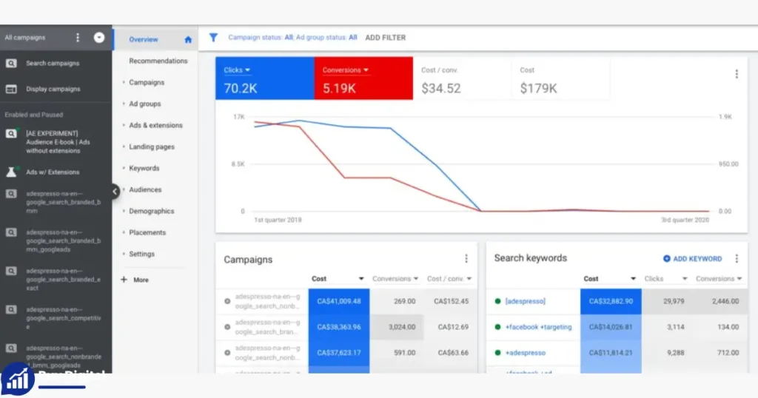Select Display campaigns in sidebar
The width and height of the screenshot is (758, 398).
[x=53, y=89]
